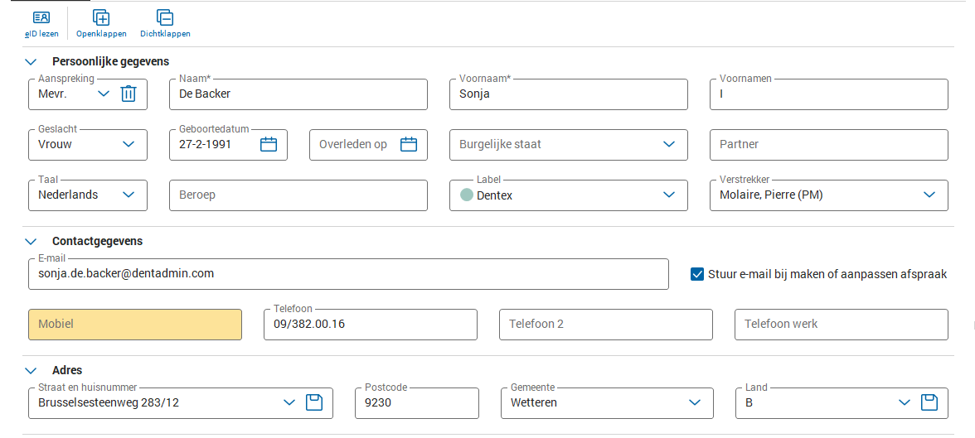Image resolution: width=975 pixels, height=438 pixels.
Task: Open the Land dropdown arrow
Action: coord(905,402)
